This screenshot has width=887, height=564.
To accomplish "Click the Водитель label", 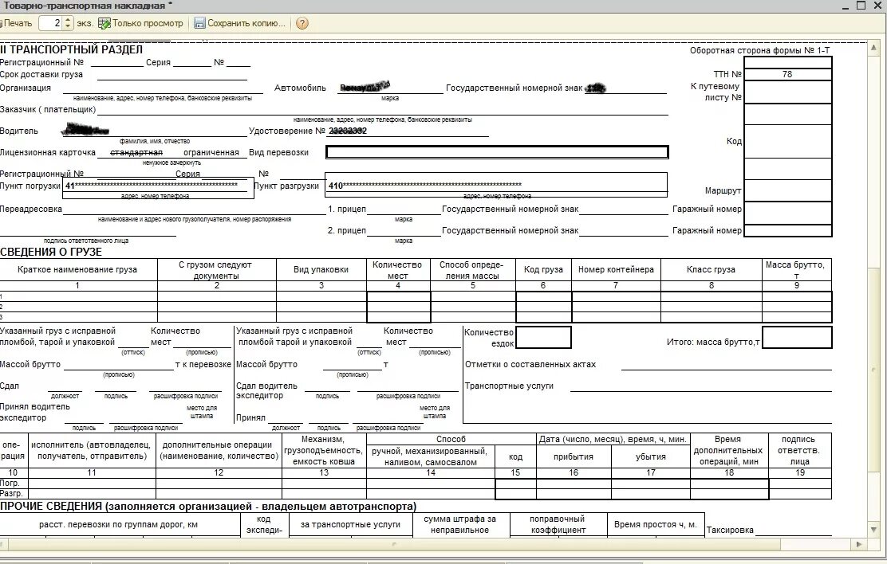I will tap(19, 131).
